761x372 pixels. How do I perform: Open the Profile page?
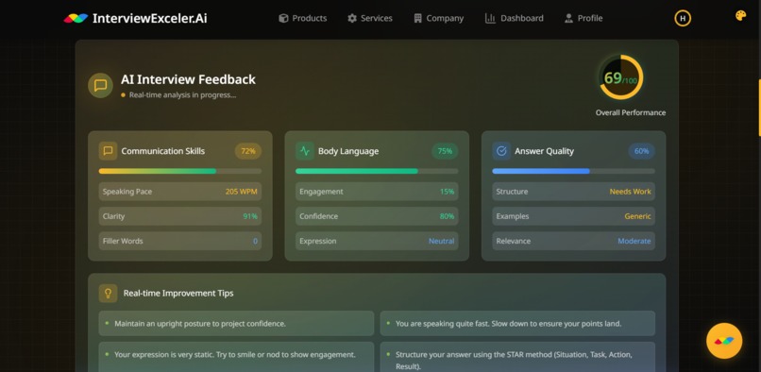point(583,19)
